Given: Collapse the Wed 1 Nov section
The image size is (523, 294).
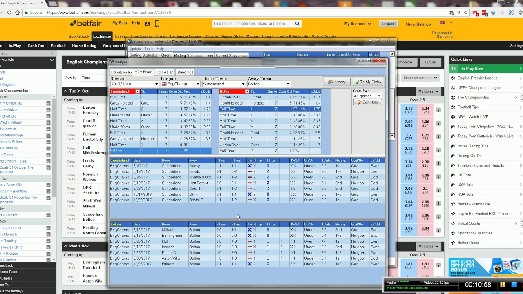Looking at the screenshot, I should coord(66,246).
